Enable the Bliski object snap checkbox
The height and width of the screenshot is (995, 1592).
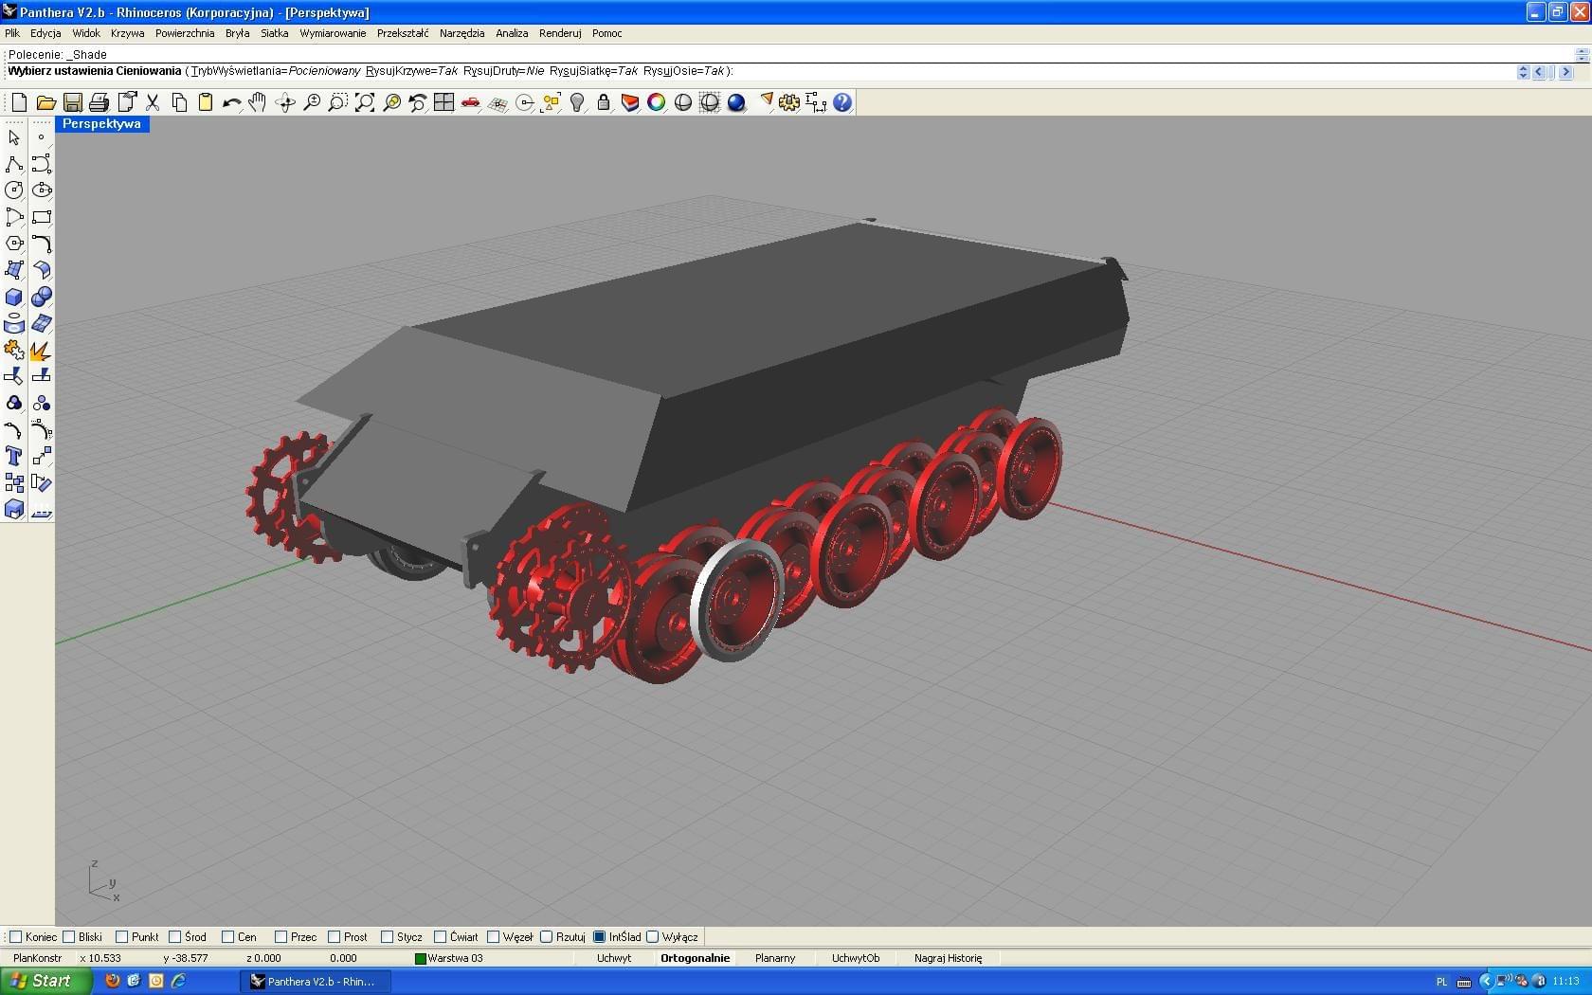pyautogui.click(x=68, y=937)
